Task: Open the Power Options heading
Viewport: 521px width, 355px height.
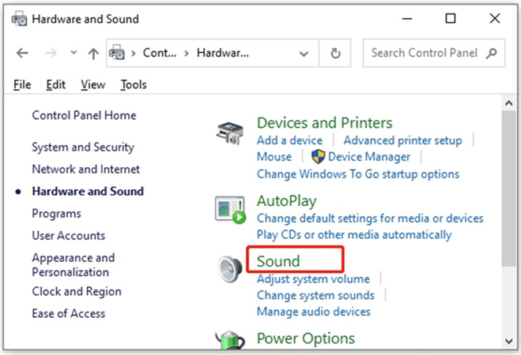Action: click(306, 338)
